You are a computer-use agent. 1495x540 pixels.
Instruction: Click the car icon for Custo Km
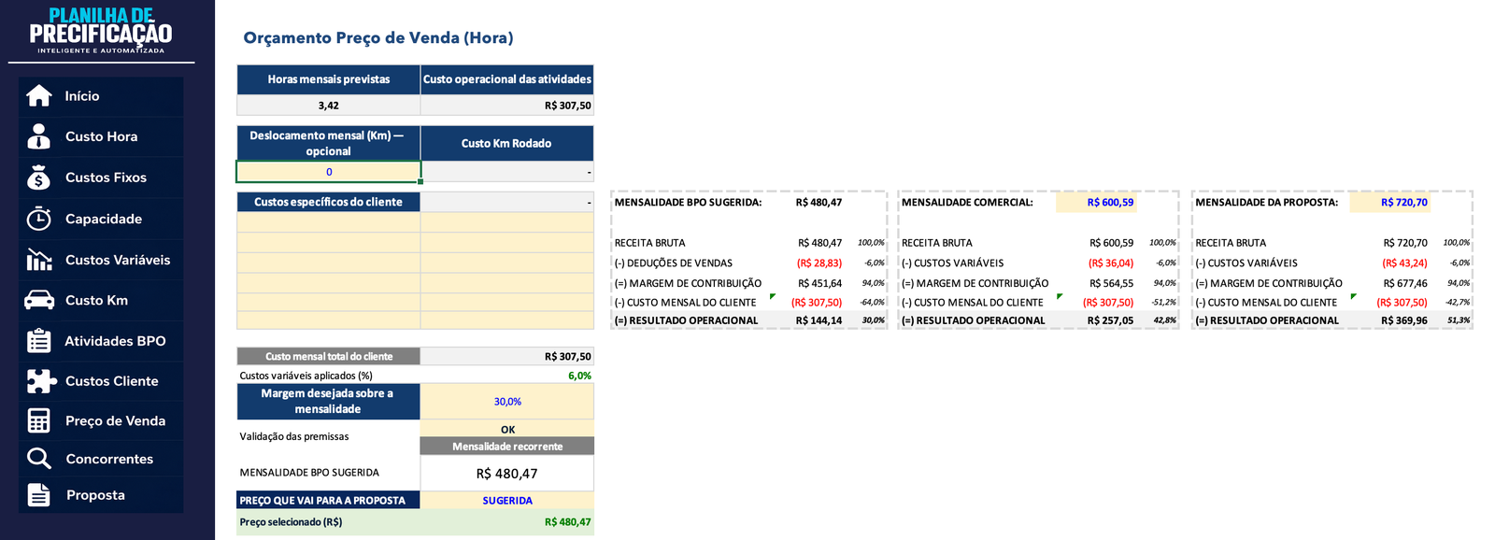pyautogui.click(x=39, y=300)
